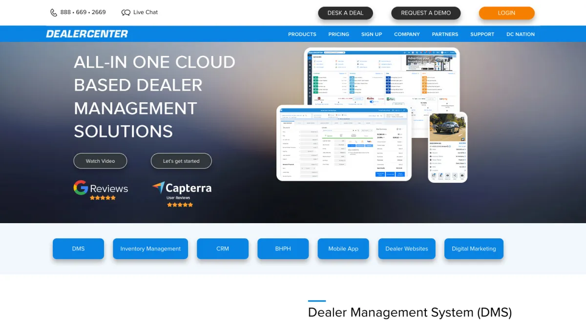Select the CRM tab button
Viewport: 586px width, 324px height.
point(223,248)
